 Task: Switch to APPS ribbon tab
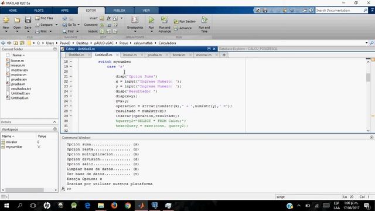coord(64,11)
